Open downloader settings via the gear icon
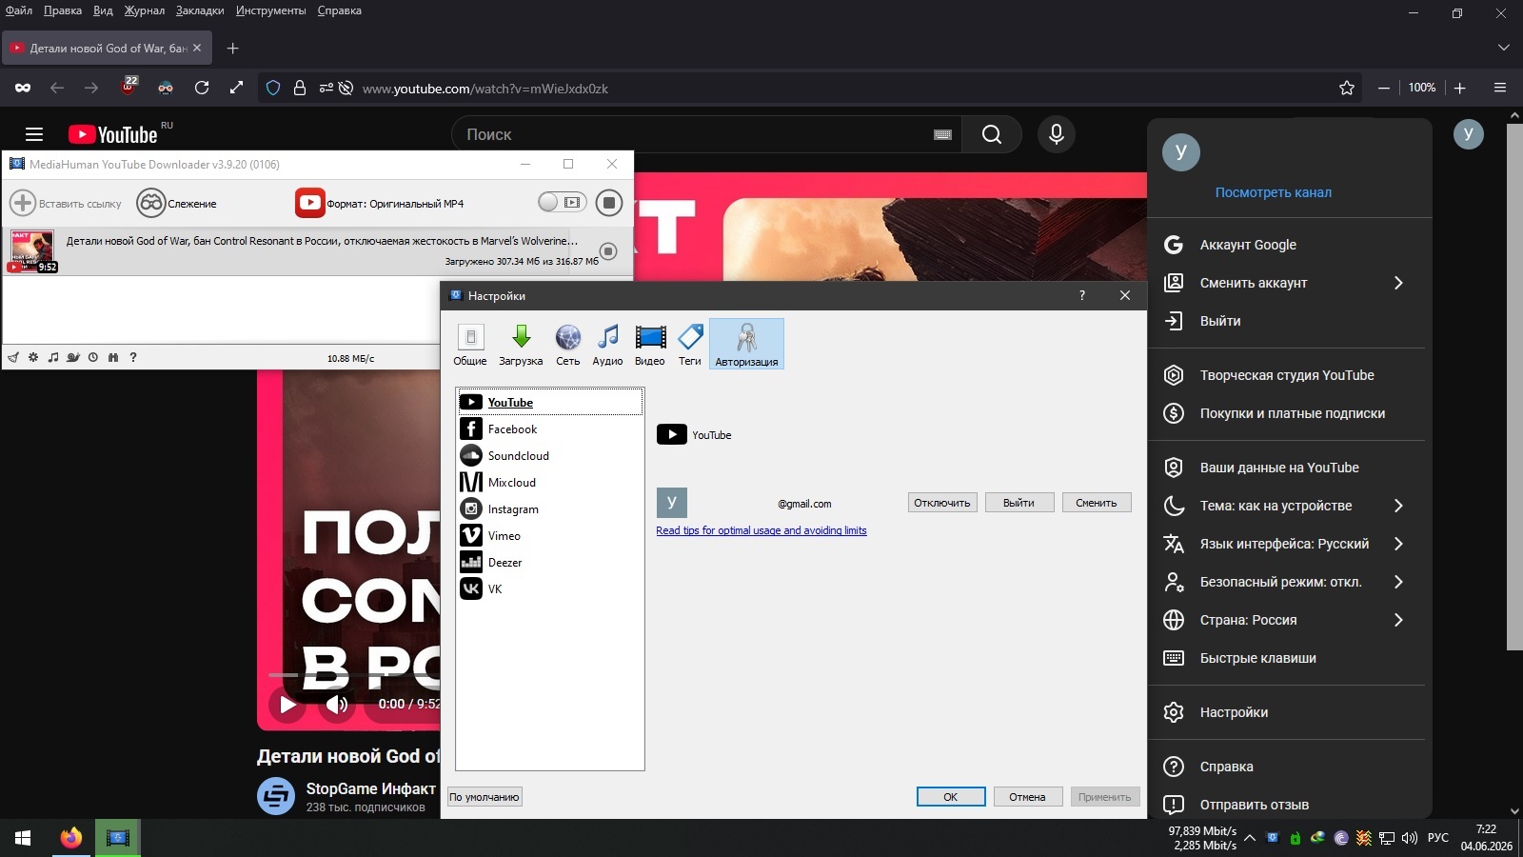 (x=33, y=357)
